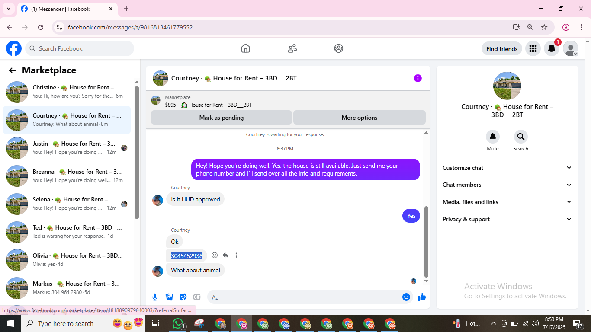Image resolution: width=591 pixels, height=332 pixels.
Task: Expand Media, files and links section
Action: [507, 202]
